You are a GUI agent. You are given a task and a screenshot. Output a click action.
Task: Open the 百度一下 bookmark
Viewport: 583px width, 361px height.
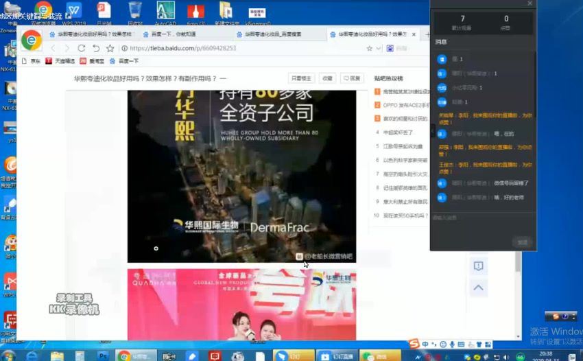[x=124, y=61]
